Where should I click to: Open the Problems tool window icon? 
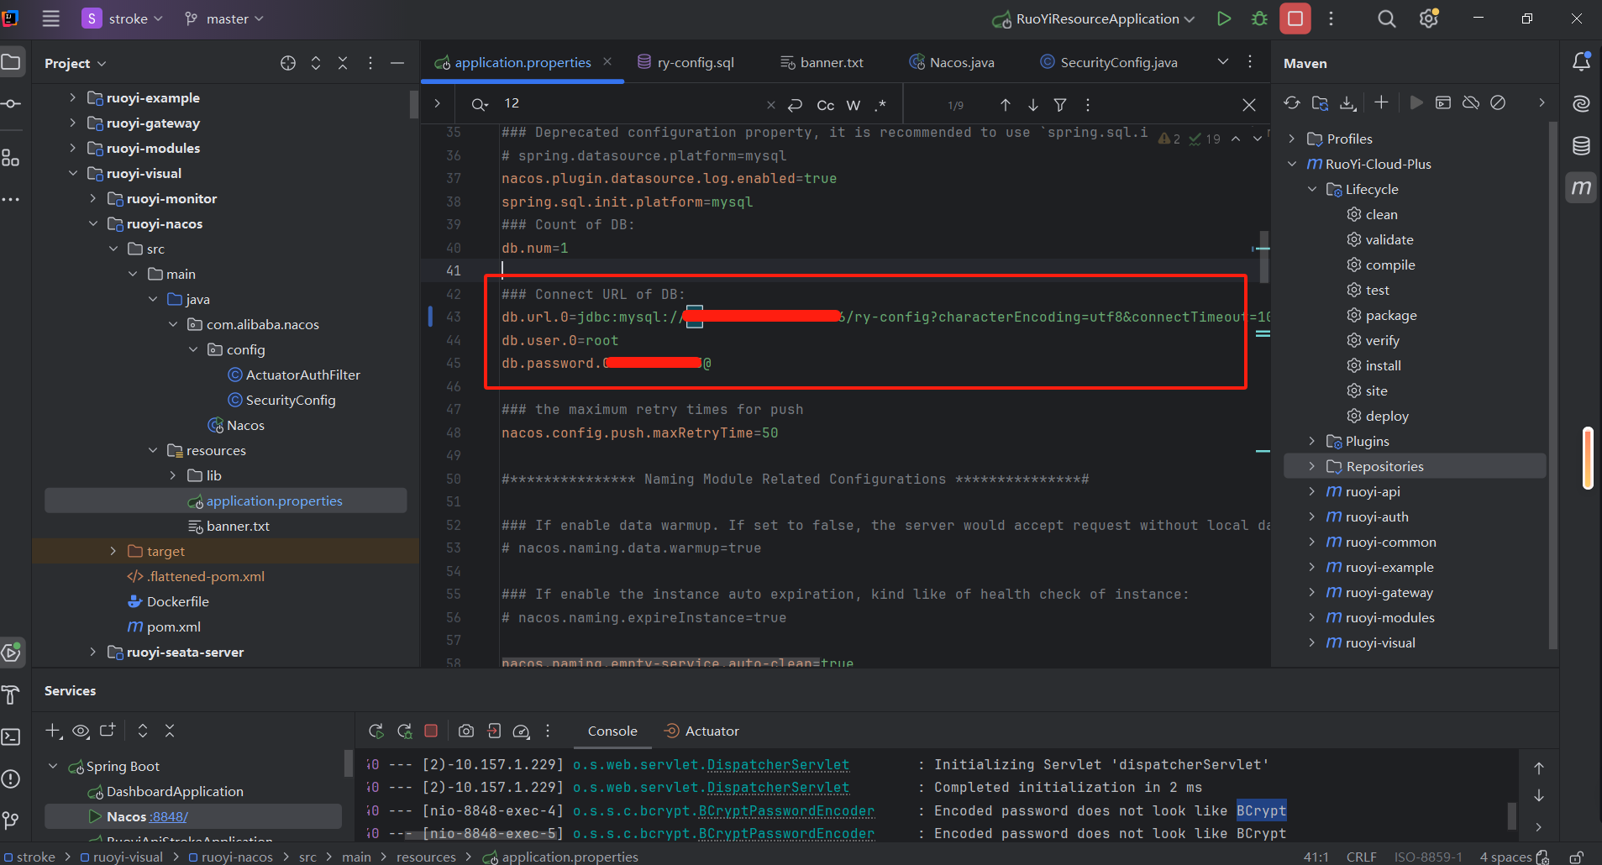tap(11, 778)
